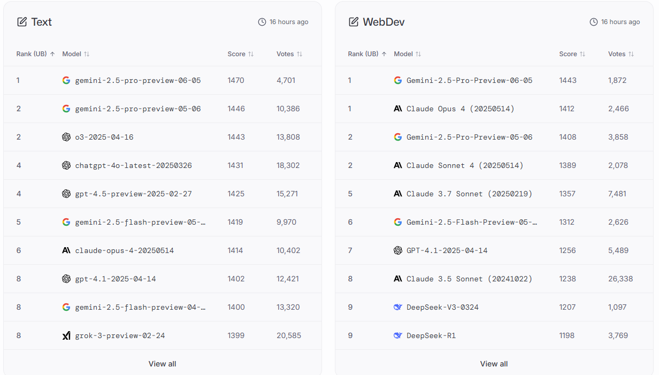The width and height of the screenshot is (659, 375).
Task: Click DeepSeek whale icon beside DeepSeek-V3-0324
Action: (397, 307)
